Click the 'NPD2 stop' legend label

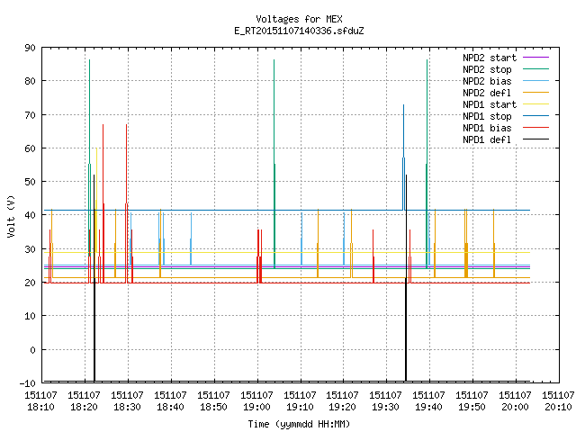click(x=487, y=69)
